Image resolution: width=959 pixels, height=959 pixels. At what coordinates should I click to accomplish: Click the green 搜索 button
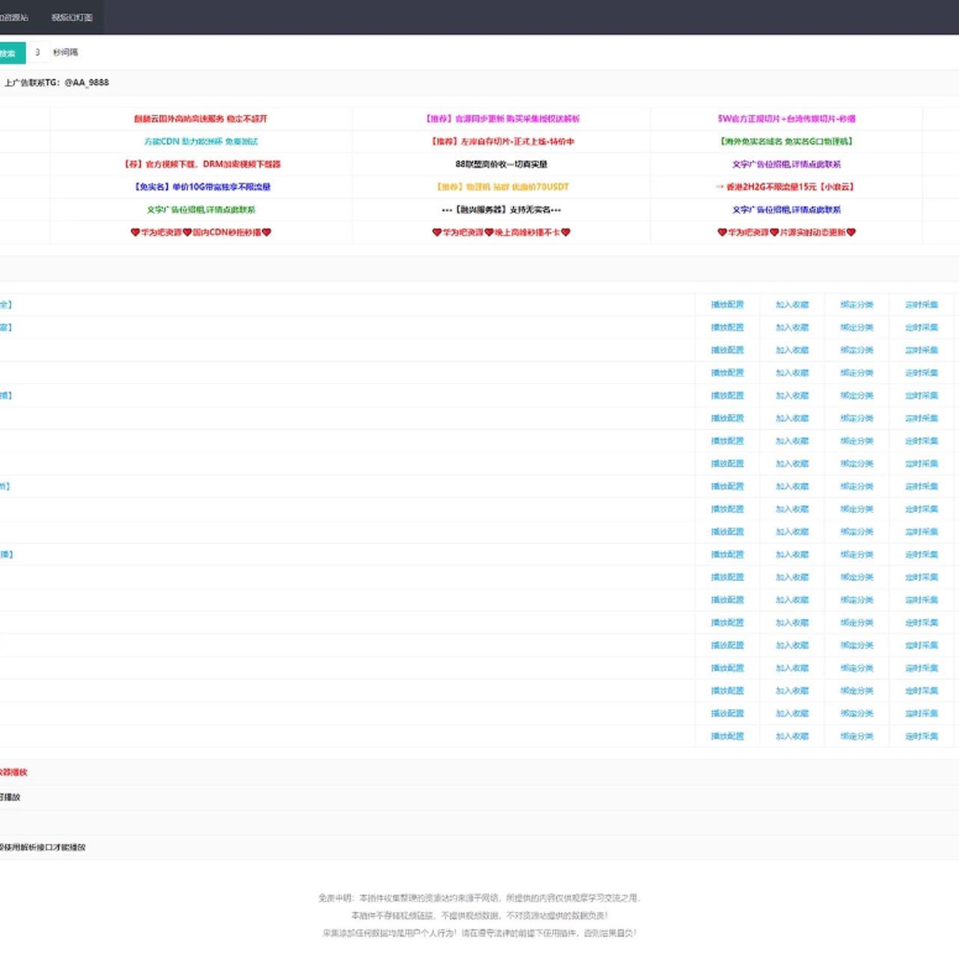pos(10,53)
